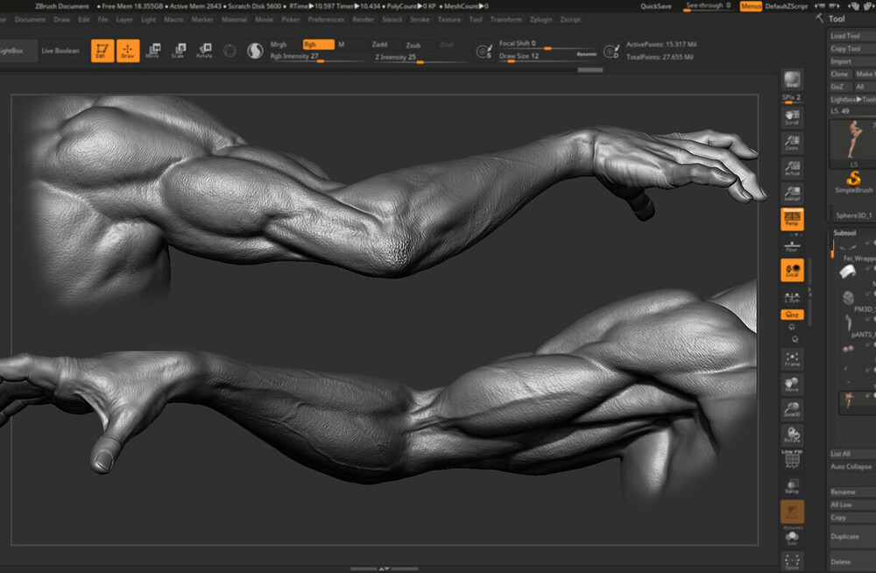Click the Delete subtool button
Image resolution: width=876 pixels, height=573 pixels.
pos(852,562)
